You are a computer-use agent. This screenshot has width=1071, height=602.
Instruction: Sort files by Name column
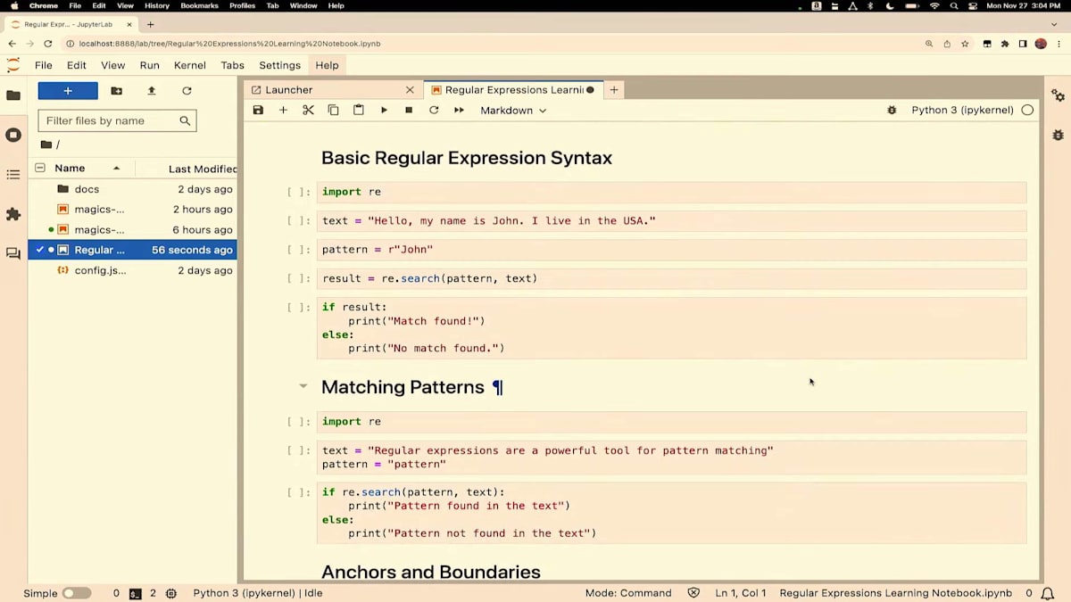coord(87,168)
